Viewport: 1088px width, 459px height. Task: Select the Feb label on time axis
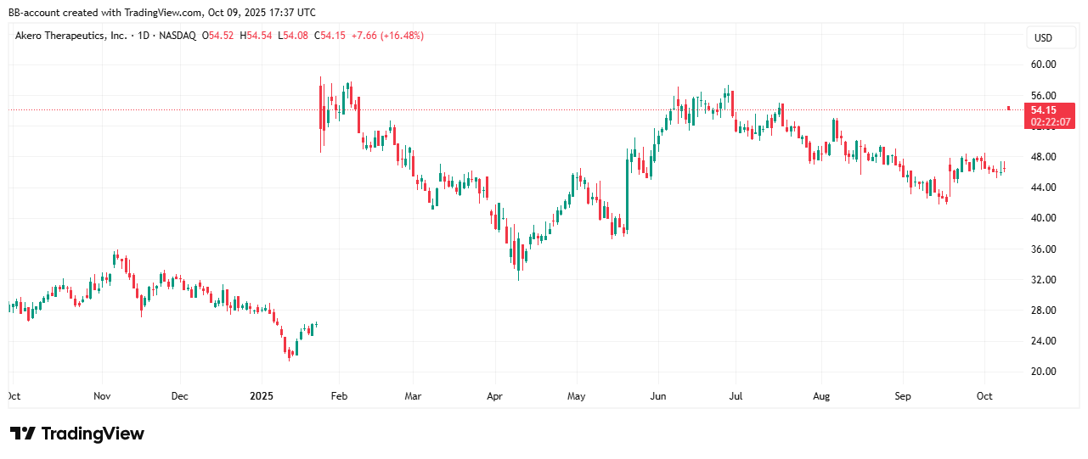(x=338, y=396)
